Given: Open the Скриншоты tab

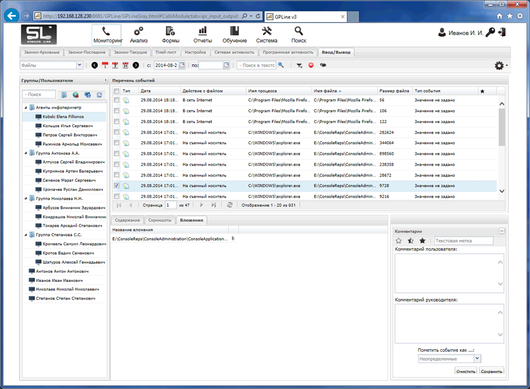Looking at the screenshot, I should (x=159, y=220).
